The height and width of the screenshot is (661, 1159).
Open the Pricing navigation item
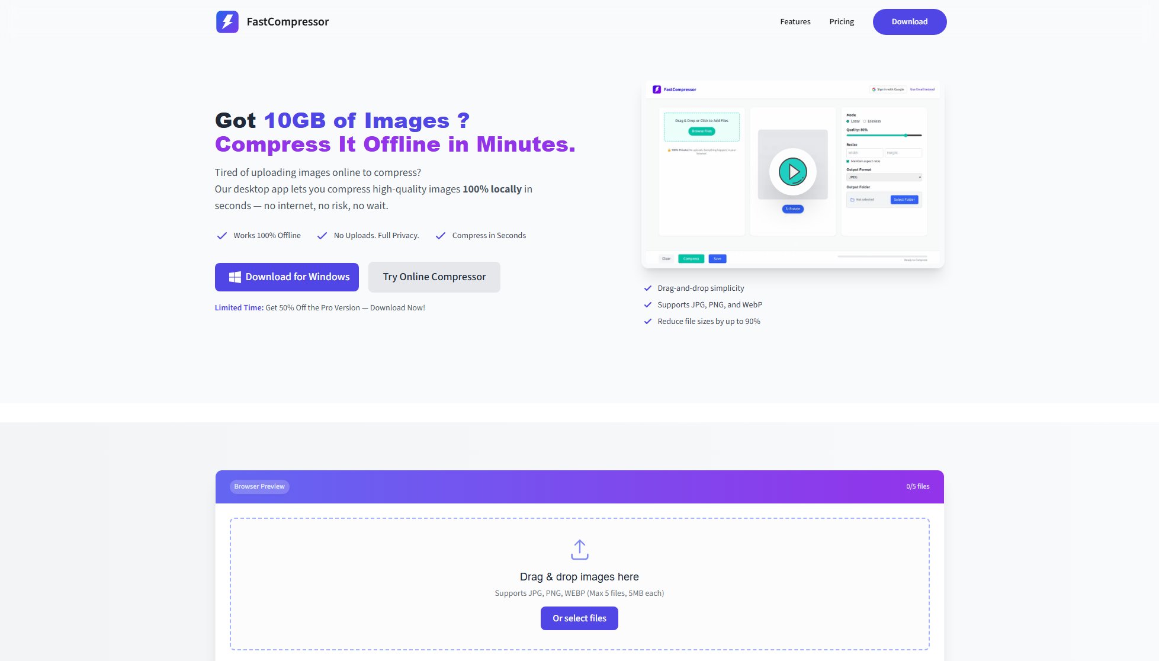[x=842, y=21]
